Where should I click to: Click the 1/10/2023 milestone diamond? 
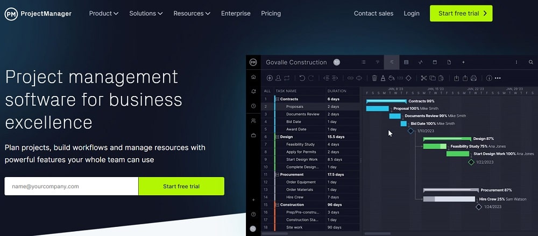tap(410, 131)
